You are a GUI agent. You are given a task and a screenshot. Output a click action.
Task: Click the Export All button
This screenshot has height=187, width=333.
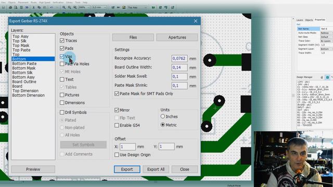click(x=156, y=169)
